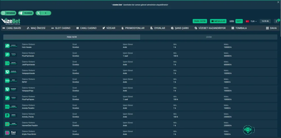This screenshot has width=281, height=138.
Task: Expand the DAHA more menu
Action: pyautogui.click(x=271, y=28)
